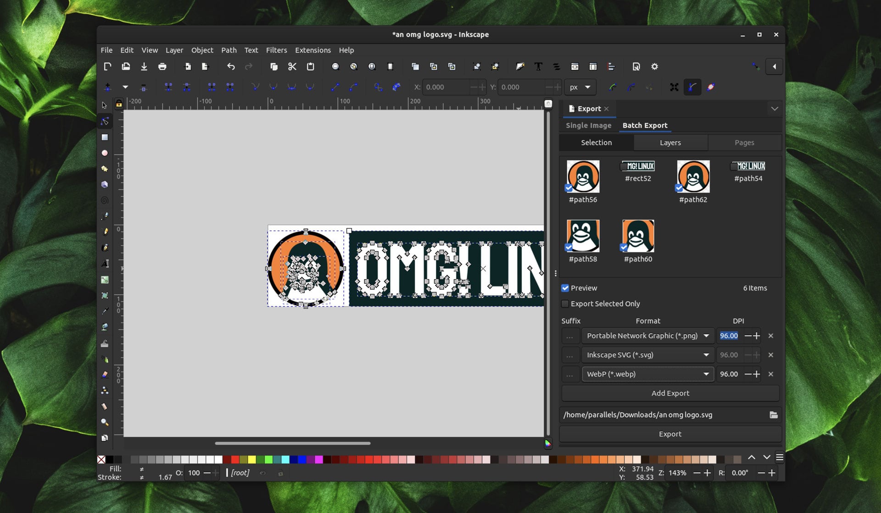
Task: Uncheck the #path58 export item
Action: point(569,248)
